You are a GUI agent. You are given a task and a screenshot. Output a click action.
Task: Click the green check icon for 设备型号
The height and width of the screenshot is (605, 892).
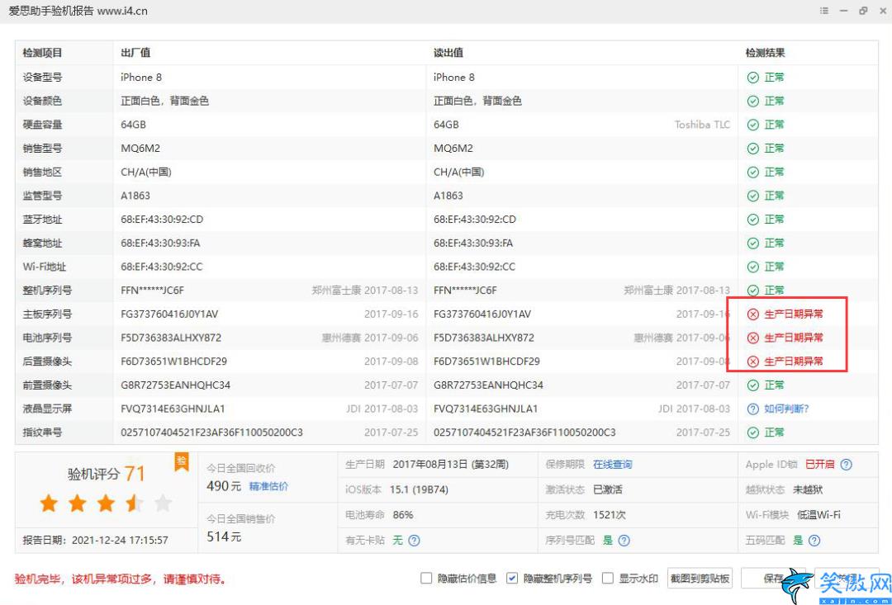pos(753,78)
